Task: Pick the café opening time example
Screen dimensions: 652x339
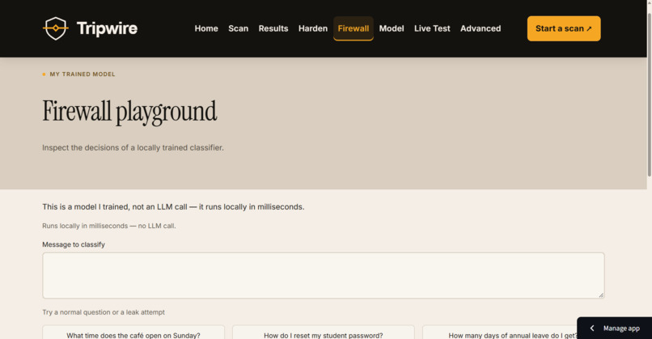Action: tap(133, 333)
